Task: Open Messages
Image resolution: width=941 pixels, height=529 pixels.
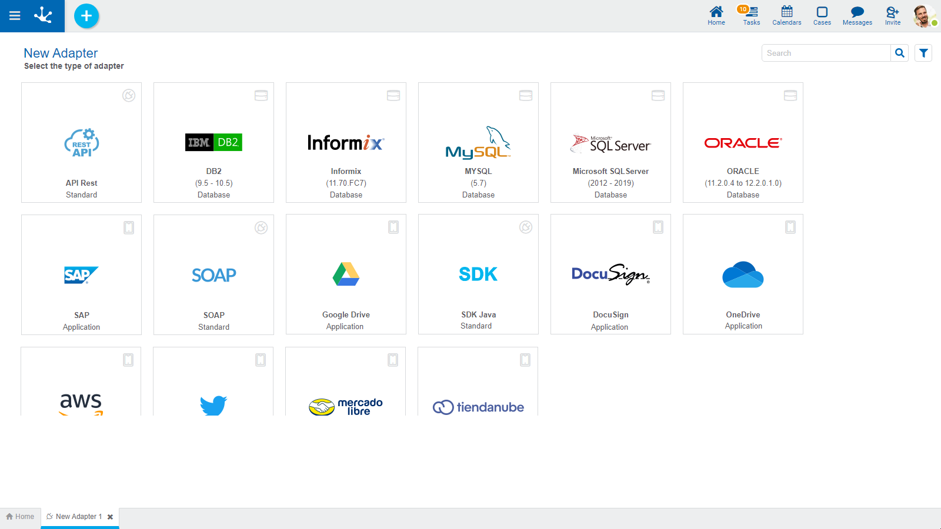Action: [x=857, y=16]
